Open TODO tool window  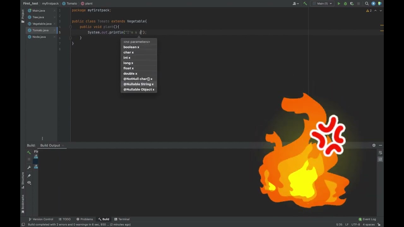click(64, 219)
